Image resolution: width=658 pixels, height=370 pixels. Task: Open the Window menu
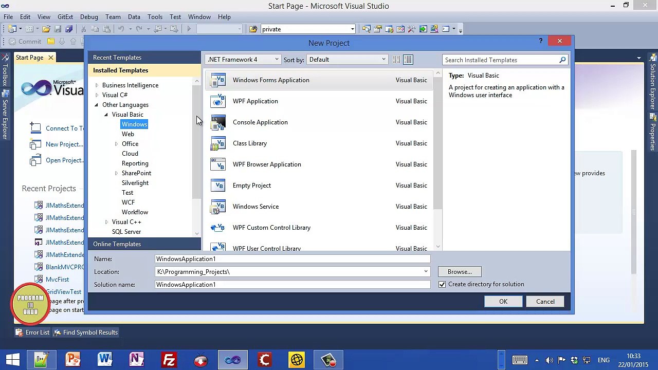tap(199, 17)
